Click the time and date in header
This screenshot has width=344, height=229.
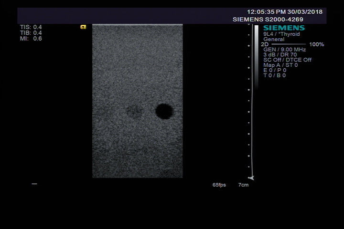284,11
